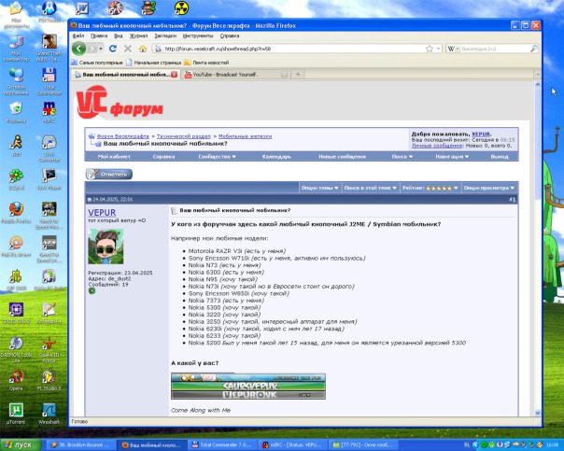Click the VC forum logo
The width and height of the screenshot is (564, 451).
tap(120, 104)
